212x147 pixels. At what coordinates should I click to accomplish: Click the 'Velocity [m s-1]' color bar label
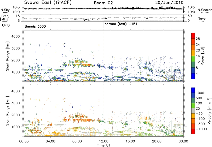point(209,111)
